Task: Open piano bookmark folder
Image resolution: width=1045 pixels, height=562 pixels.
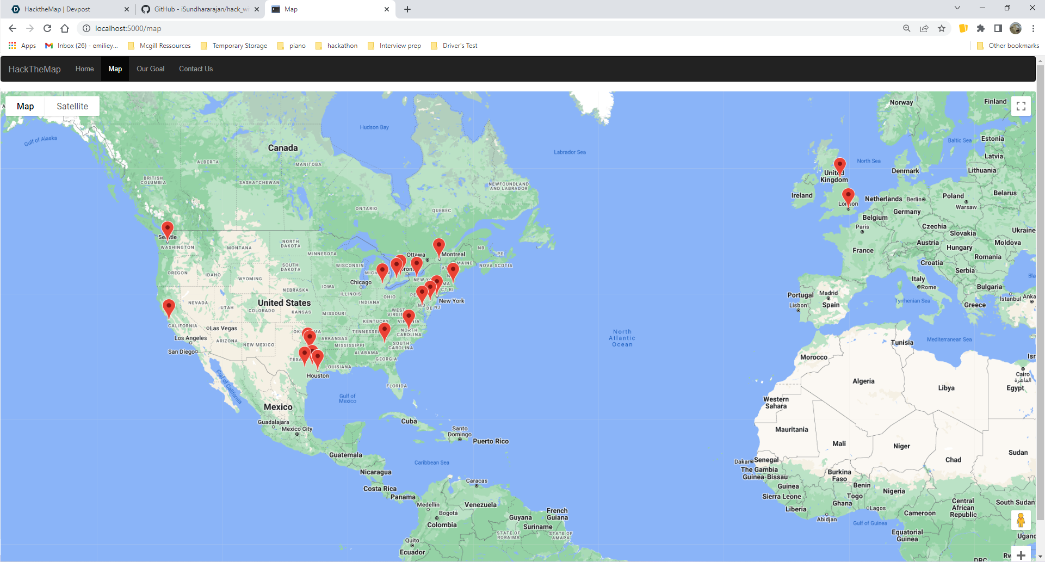Action: click(292, 46)
